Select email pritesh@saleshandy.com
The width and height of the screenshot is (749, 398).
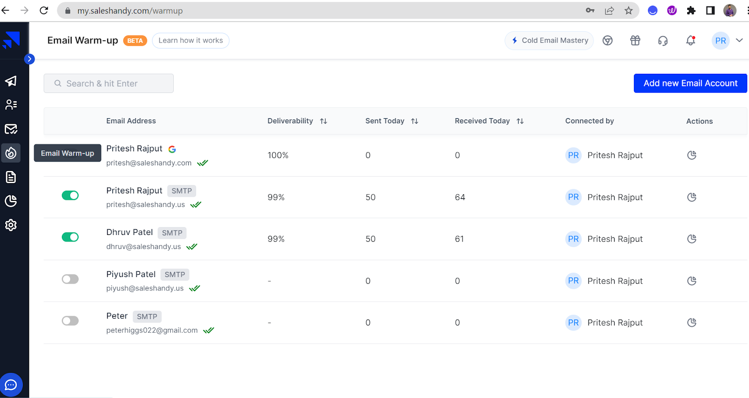tap(149, 163)
